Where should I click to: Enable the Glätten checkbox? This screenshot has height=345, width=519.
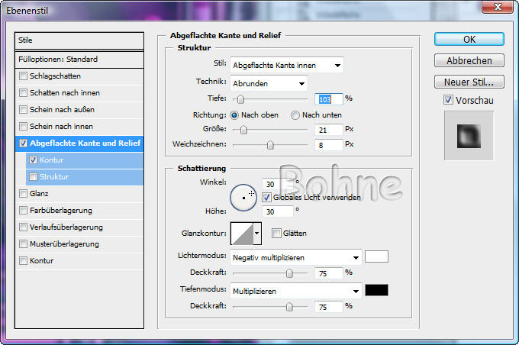[277, 233]
